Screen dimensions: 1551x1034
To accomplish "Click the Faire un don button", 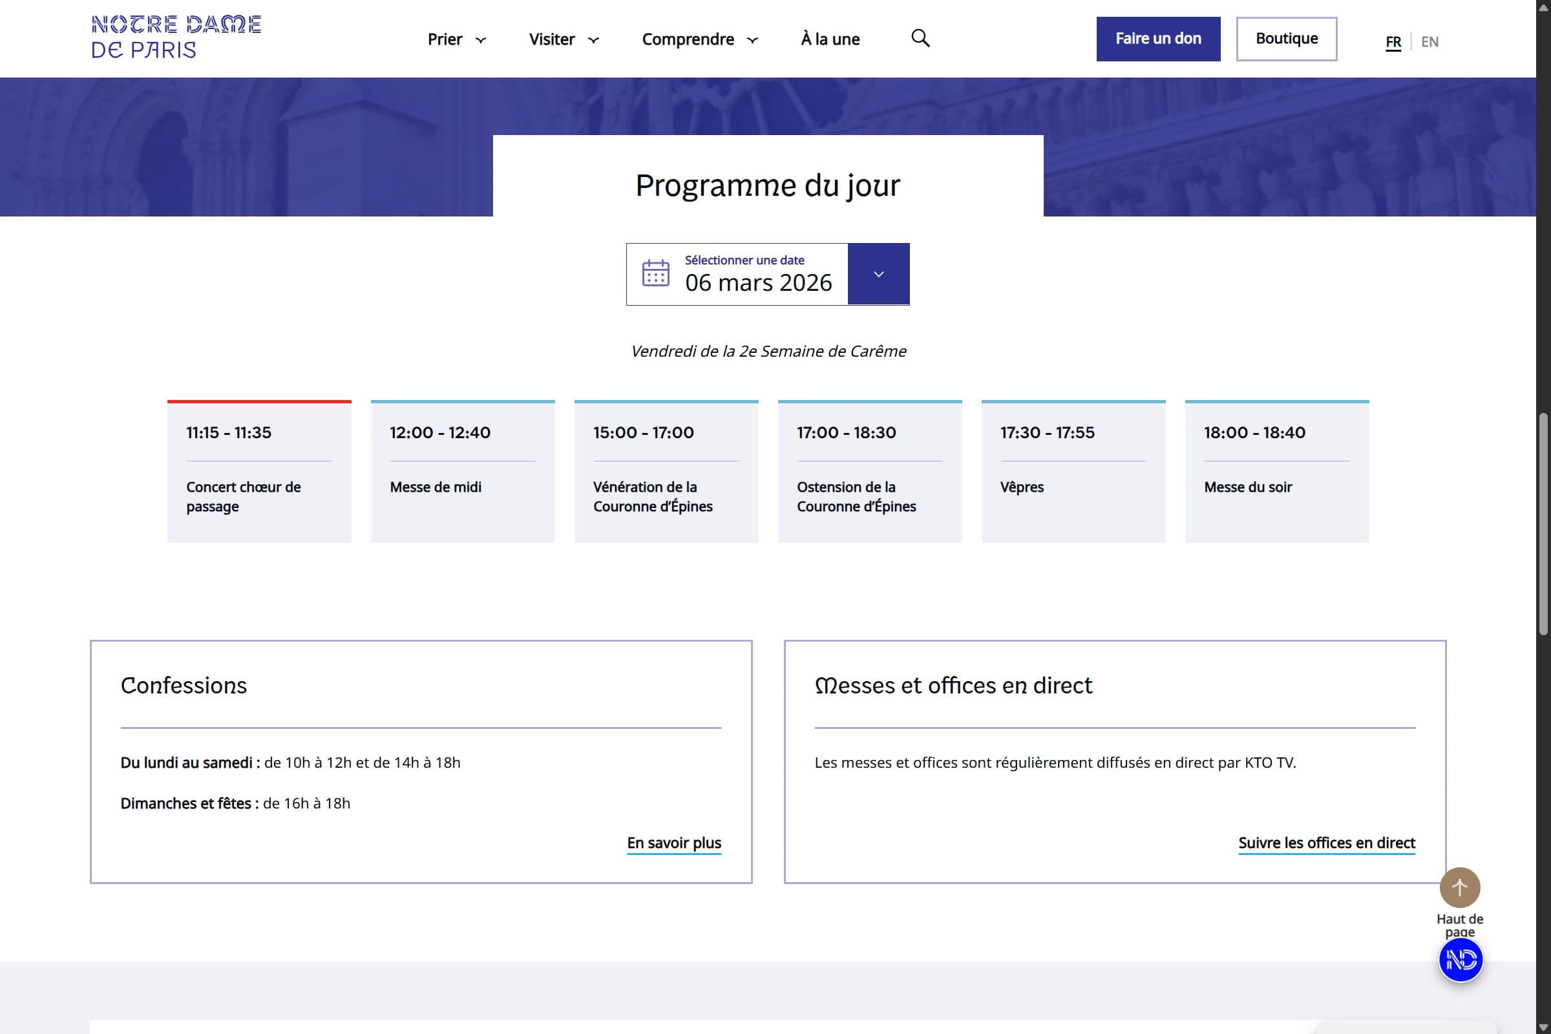I will [1158, 38].
